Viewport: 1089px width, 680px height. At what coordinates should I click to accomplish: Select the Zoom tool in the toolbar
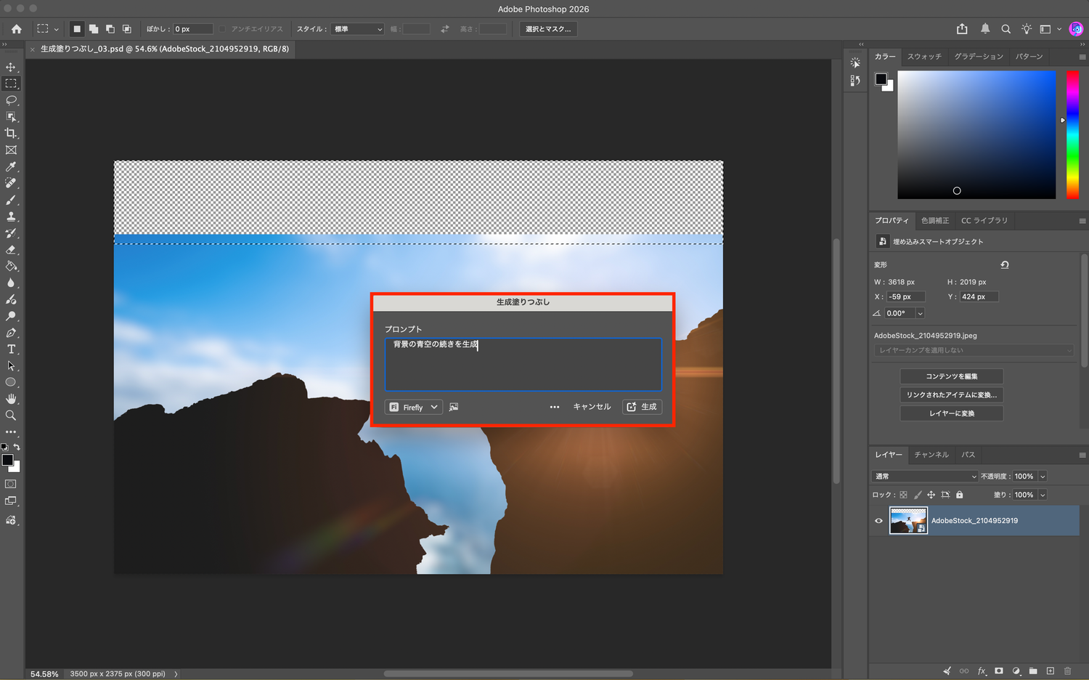coord(11,416)
